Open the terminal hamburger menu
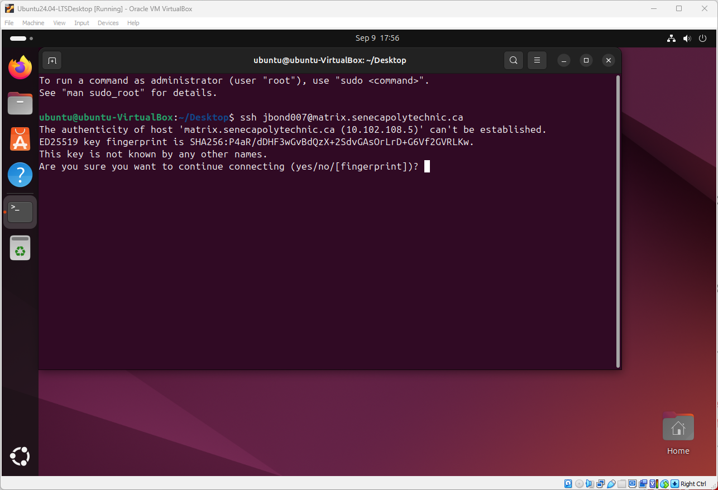Image resolution: width=718 pixels, height=490 pixels. 537,60
